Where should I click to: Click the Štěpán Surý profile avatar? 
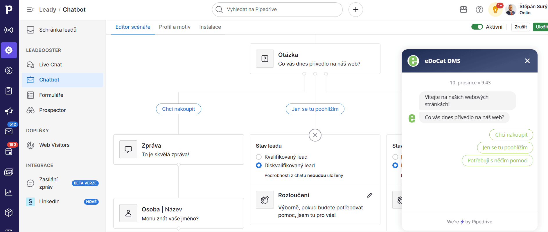pyautogui.click(x=511, y=10)
